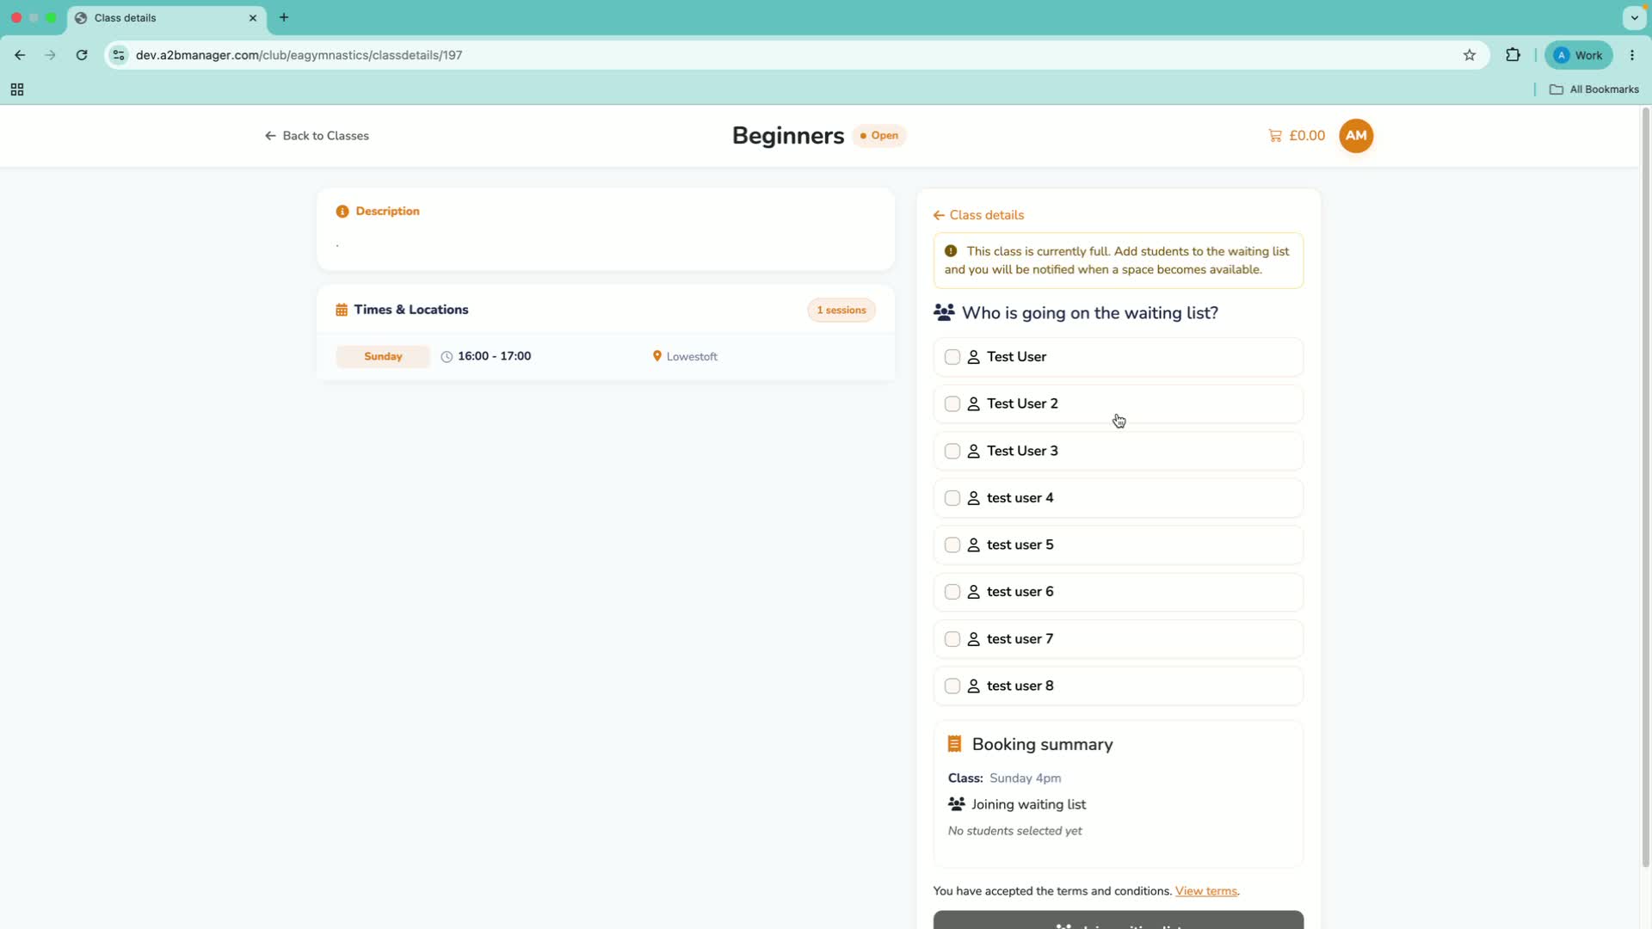Image resolution: width=1652 pixels, height=929 pixels.
Task: Check the test user 6 checkbox
Action: pos(952,593)
